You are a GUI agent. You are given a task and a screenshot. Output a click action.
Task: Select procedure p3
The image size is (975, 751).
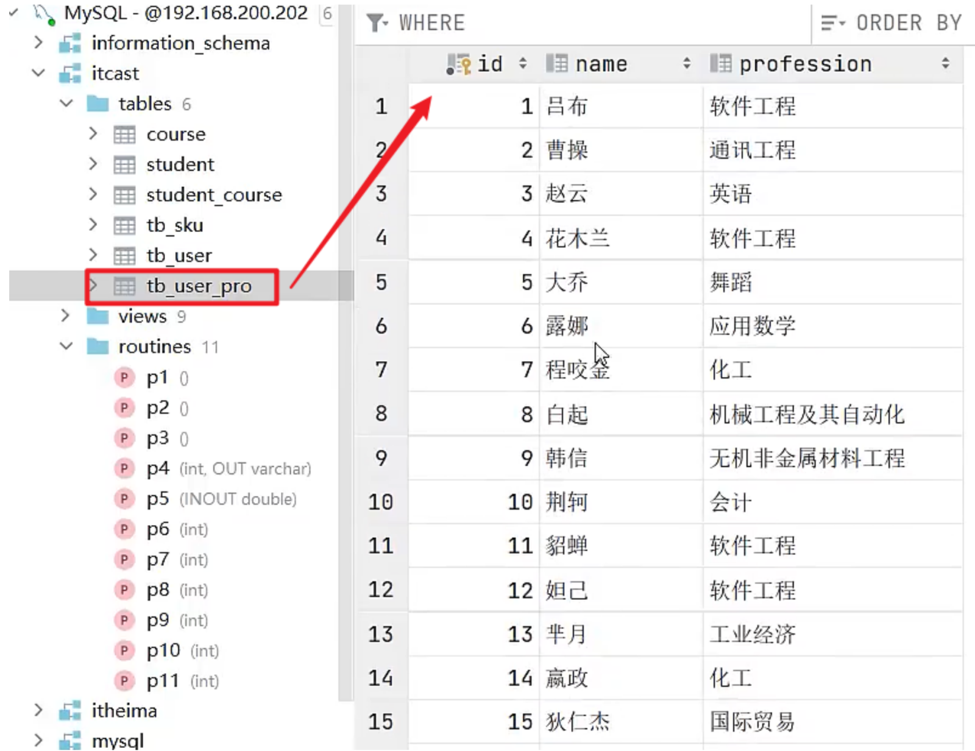pos(168,439)
